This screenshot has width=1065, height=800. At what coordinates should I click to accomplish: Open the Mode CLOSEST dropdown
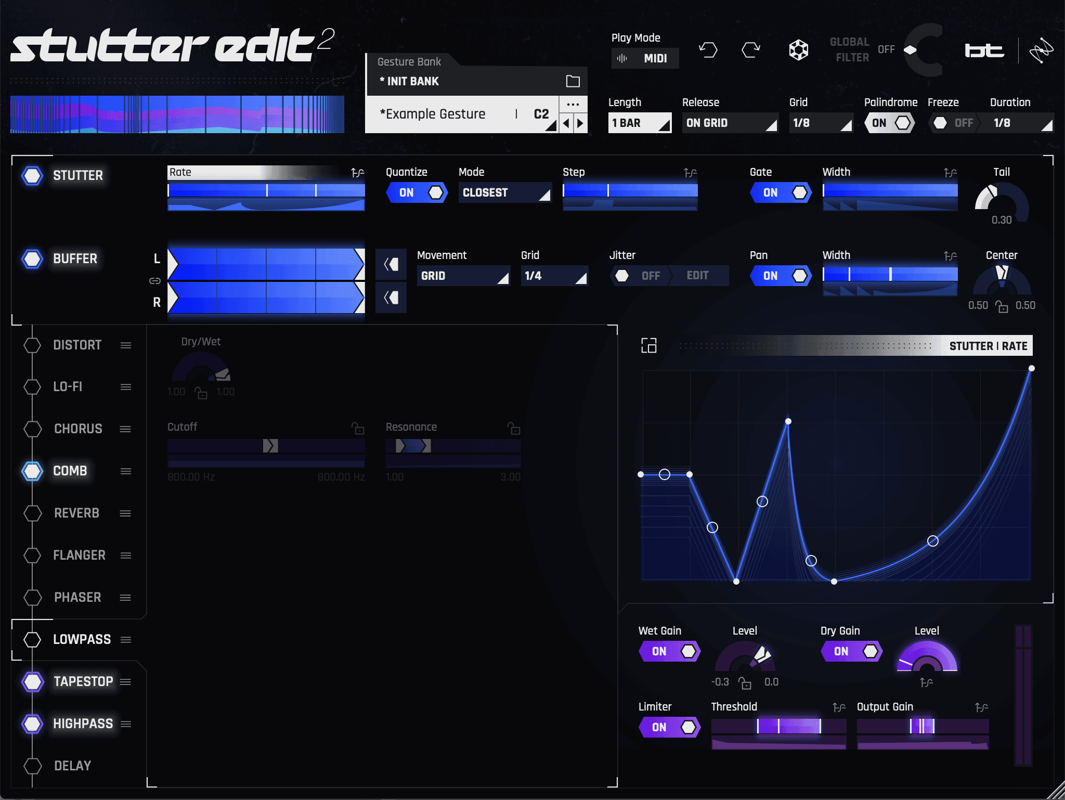505,192
